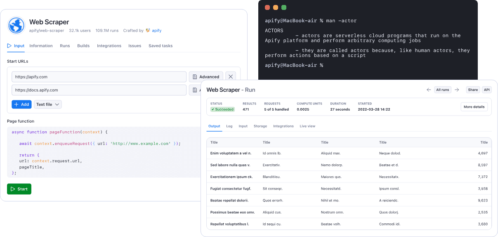498x237 pixels.
Task: Switch to the Output tab
Action: (214, 126)
